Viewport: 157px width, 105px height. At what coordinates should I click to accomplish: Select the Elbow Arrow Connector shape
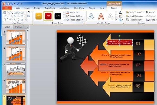tap(12, 16)
